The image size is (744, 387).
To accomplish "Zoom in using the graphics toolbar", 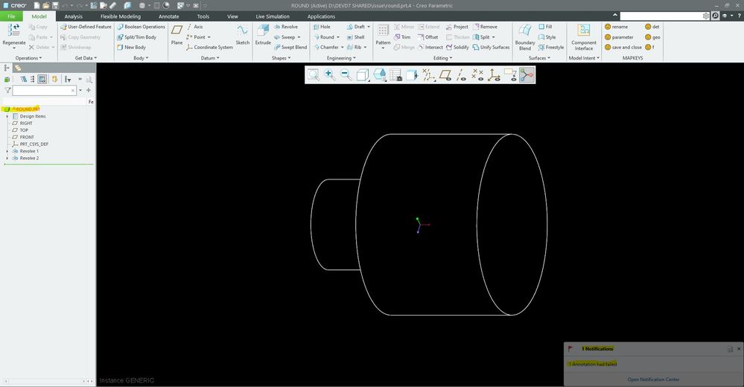I will click(x=329, y=74).
